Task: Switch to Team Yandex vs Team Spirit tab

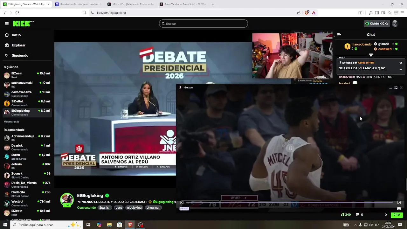Action: click(x=183, y=4)
